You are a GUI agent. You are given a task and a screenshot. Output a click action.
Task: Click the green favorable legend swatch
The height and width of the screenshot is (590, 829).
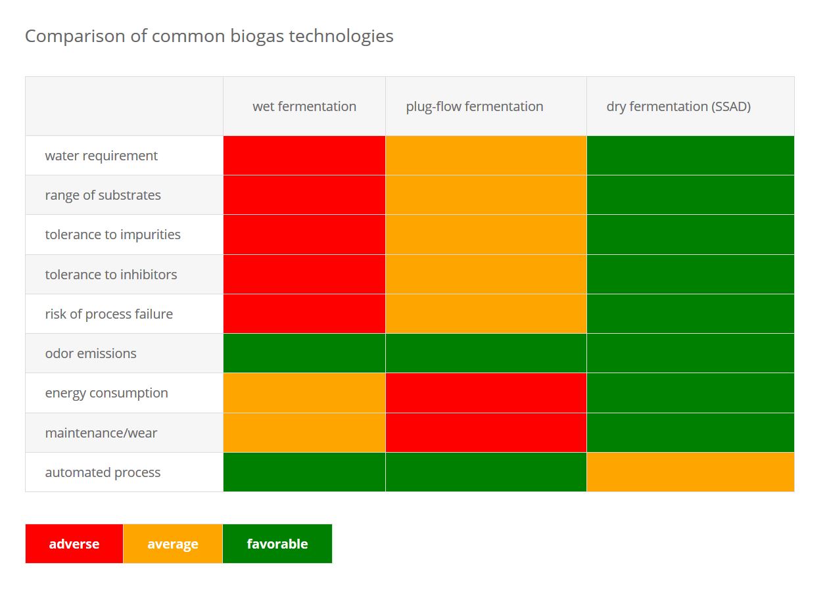pyautogui.click(x=277, y=543)
